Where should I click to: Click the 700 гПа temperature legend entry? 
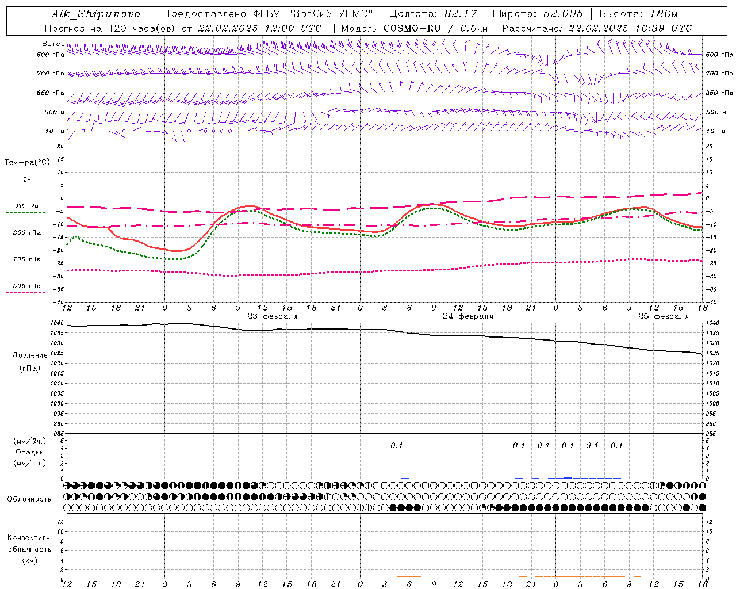[x=27, y=259]
